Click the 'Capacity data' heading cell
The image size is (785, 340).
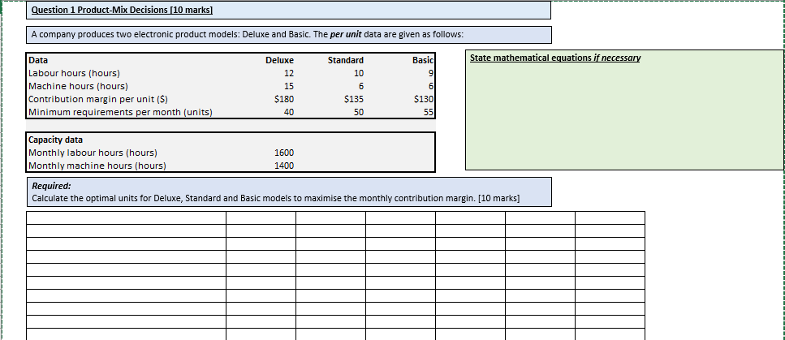point(55,140)
